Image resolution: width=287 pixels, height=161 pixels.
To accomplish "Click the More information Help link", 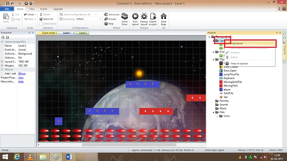I will tap(21, 82).
